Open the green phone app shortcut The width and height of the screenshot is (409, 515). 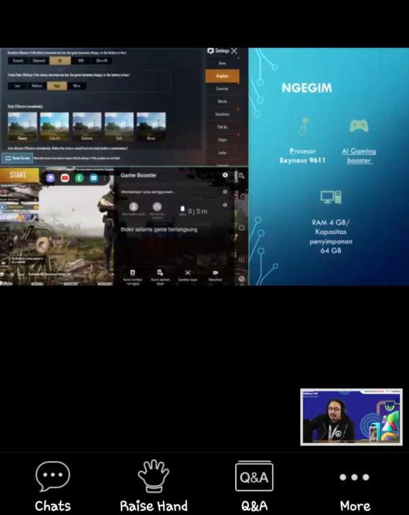[79, 177]
